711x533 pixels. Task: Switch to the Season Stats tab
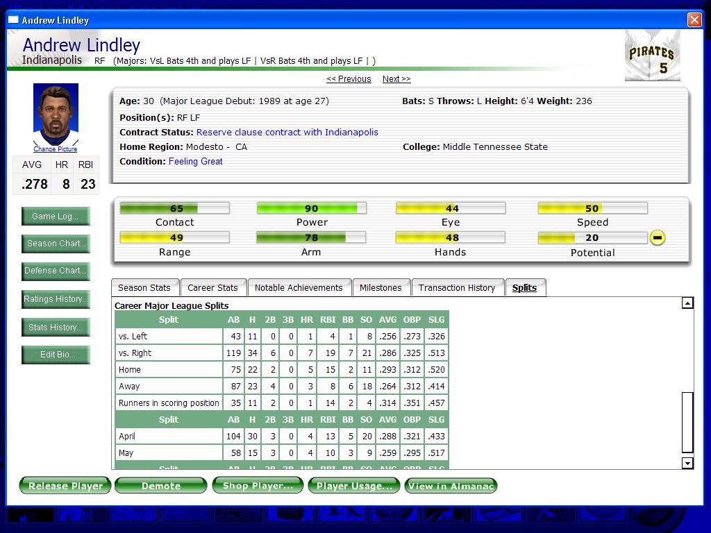(144, 288)
